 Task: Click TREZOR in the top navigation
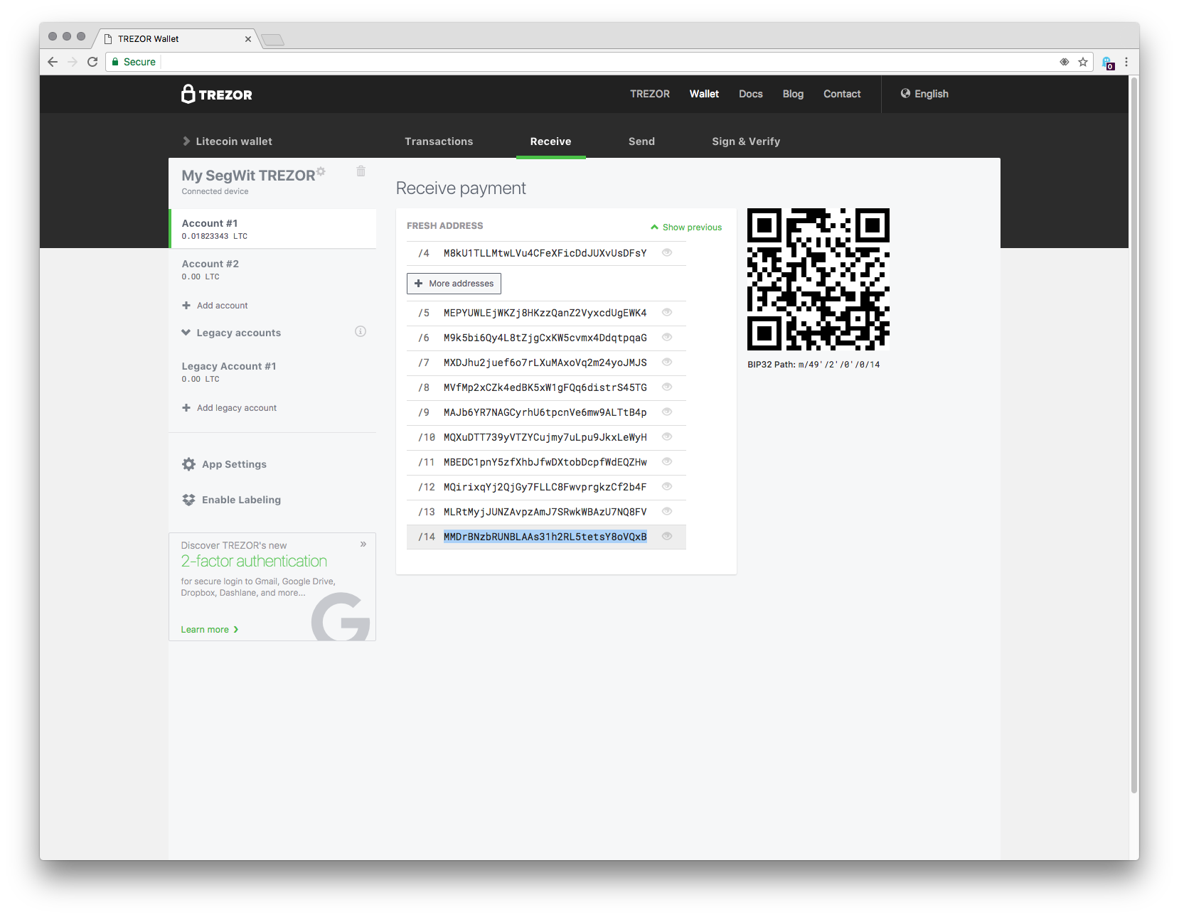tap(650, 94)
